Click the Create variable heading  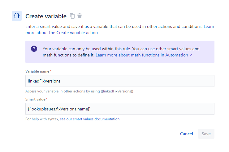click(46, 16)
